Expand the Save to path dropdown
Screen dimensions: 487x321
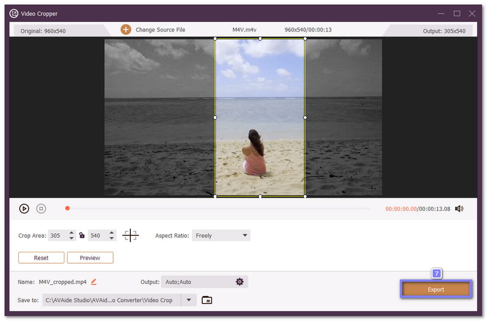click(189, 300)
